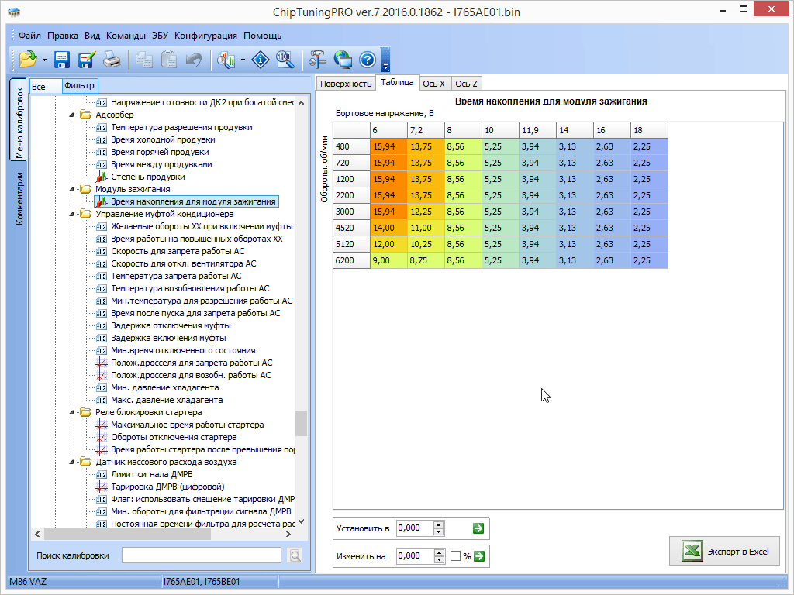Viewport: 794px width, 595px height.
Task: Select 'Степень продувки' in calibration tree
Action: click(x=147, y=177)
